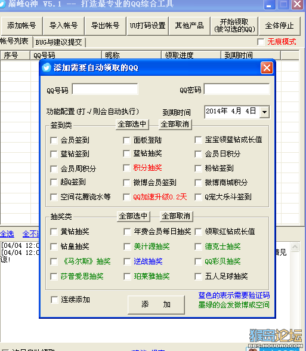Check 会员日积分 option

[x=198, y=154]
